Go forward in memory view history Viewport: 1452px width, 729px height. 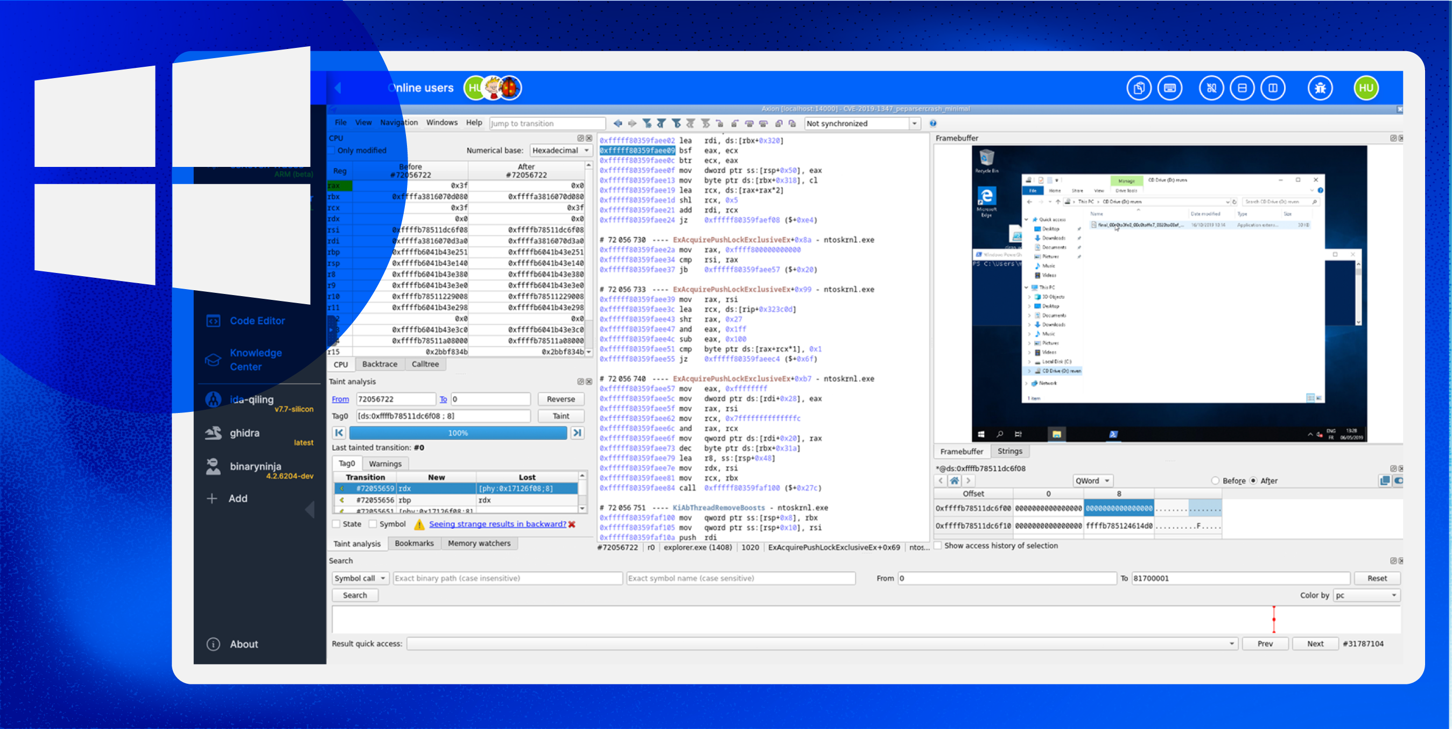coord(969,481)
